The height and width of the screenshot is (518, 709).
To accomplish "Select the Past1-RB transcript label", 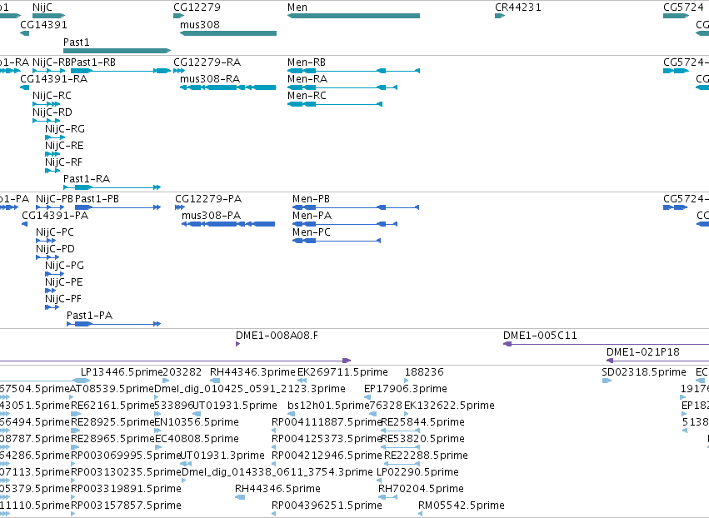I will (93, 62).
